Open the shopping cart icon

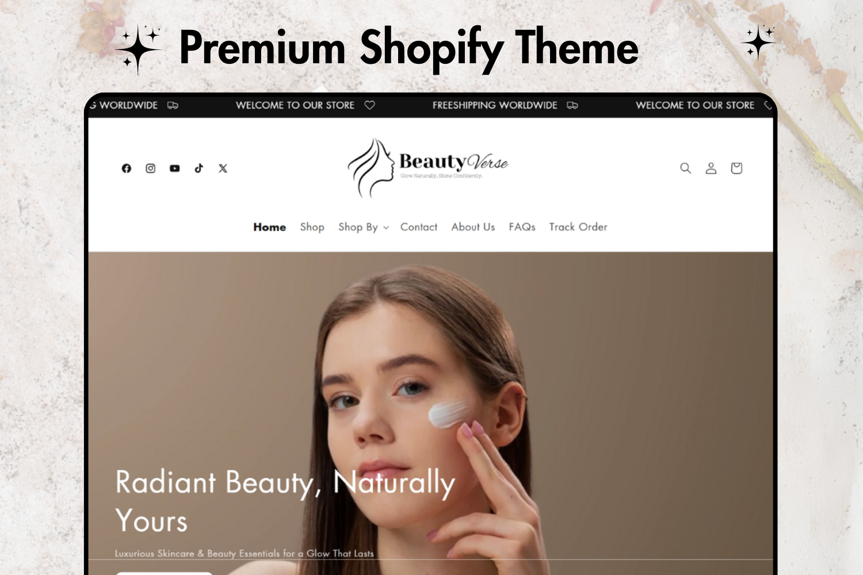tap(736, 168)
